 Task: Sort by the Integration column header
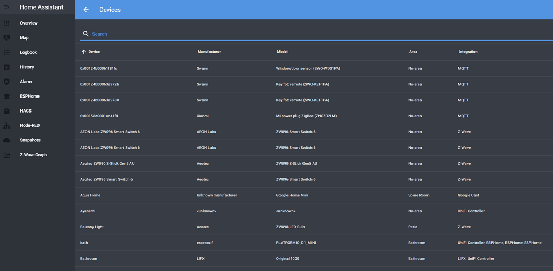tap(468, 52)
